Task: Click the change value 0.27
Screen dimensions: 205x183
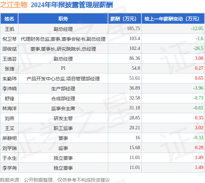Action: point(199,68)
